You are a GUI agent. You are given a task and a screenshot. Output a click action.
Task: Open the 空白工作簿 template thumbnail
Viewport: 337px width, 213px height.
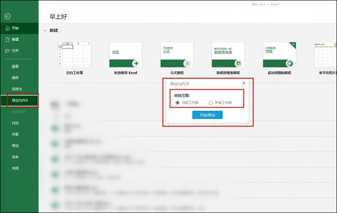(x=74, y=55)
